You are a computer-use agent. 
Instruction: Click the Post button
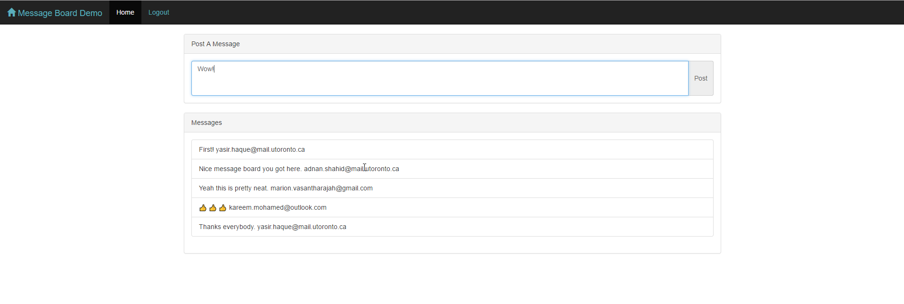click(701, 78)
